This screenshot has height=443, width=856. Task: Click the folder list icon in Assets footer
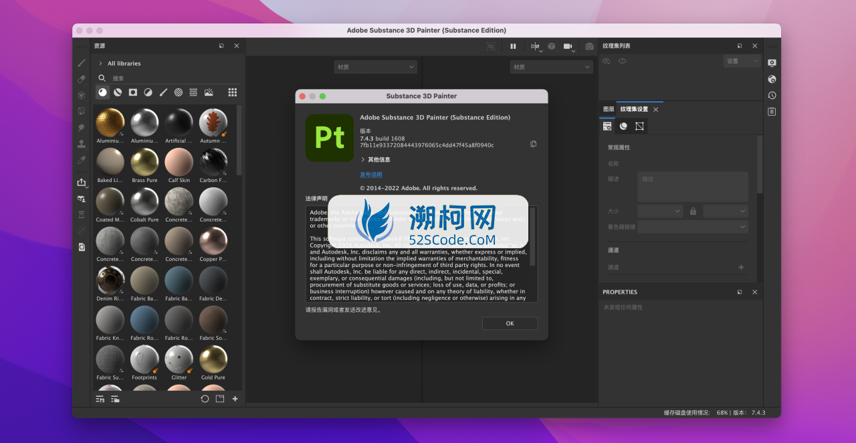coord(115,399)
